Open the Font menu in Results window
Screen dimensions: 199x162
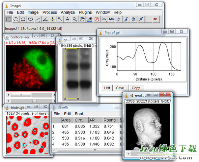point(79,114)
